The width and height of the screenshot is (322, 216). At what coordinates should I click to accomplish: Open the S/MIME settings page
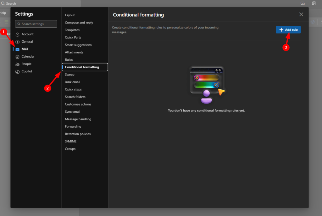coord(70,141)
